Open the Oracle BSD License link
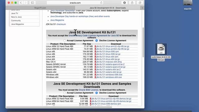The width and height of the screenshot is (199, 112). coord(89,90)
